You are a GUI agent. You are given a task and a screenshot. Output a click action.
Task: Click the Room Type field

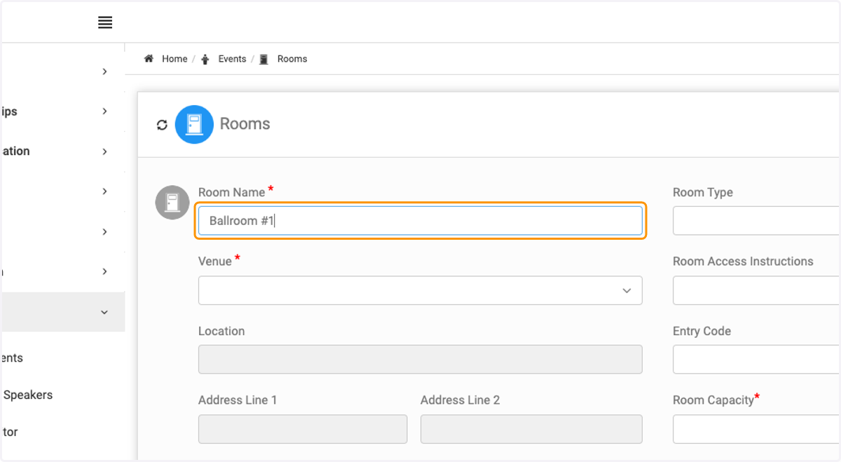tap(756, 221)
